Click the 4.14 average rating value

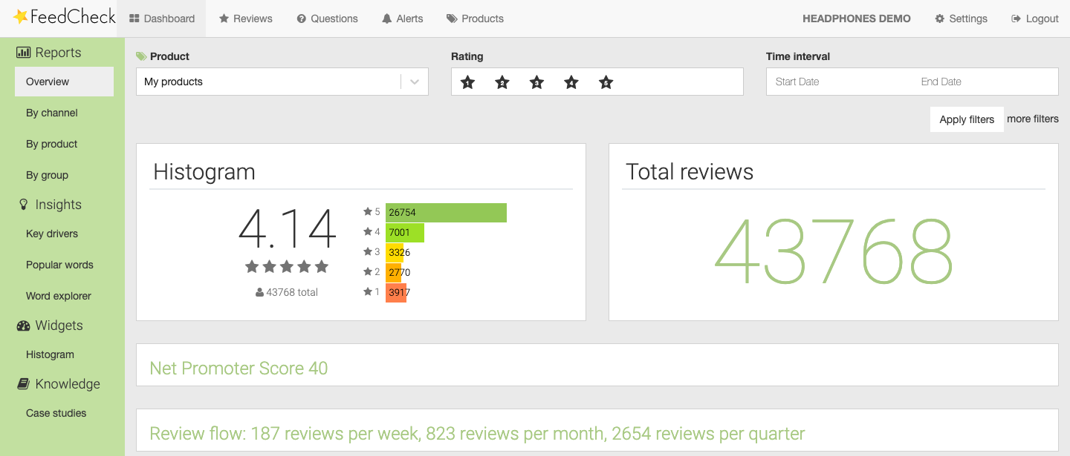click(288, 229)
